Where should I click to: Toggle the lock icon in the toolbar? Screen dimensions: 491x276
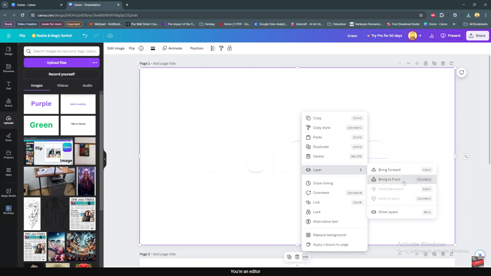(x=230, y=48)
